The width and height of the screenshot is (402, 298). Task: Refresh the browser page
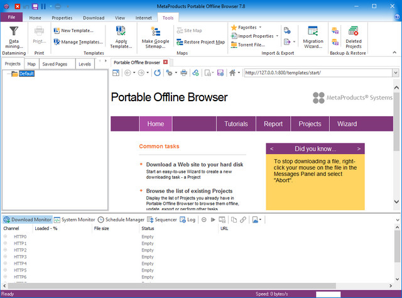click(x=157, y=73)
